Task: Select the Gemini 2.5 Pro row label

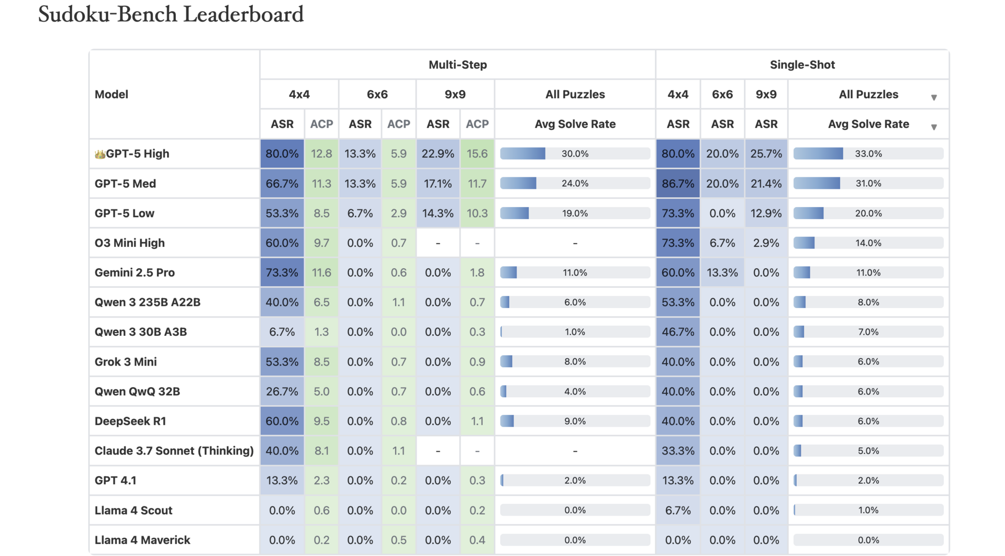Action: [135, 273]
